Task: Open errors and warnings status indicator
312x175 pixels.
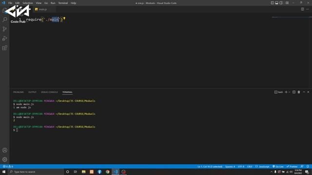Action: (8, 166)
